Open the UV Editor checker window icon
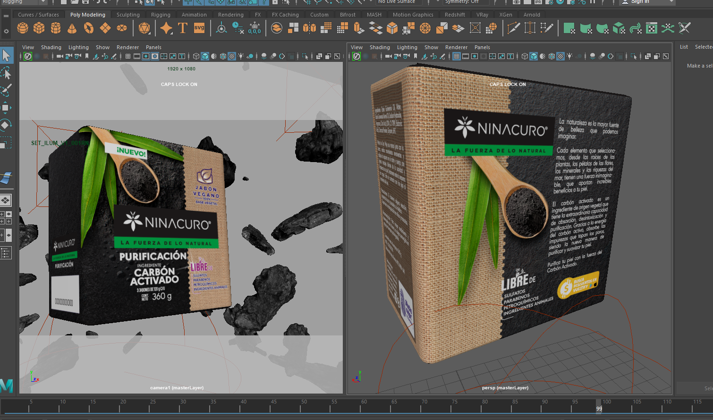713x420 pixels. click(652, 28)
